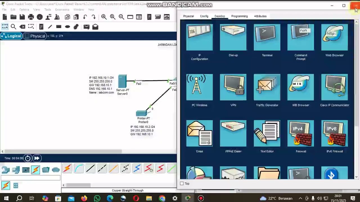Click the Paste toolbar icon
360x202 pixels.
pyautogui.click(x=76, y=17)
